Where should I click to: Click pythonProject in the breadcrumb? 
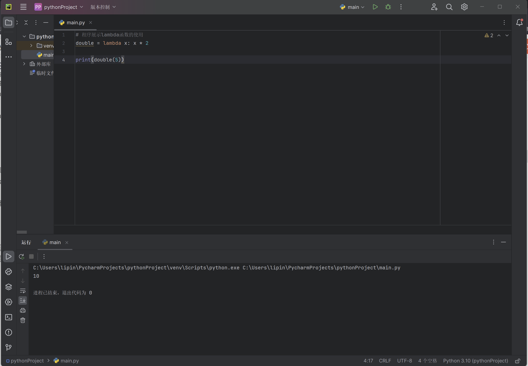[x=25, y=361]
